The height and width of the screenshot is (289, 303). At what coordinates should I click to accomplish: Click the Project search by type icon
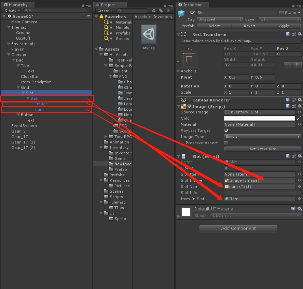[x=154, y=11]
